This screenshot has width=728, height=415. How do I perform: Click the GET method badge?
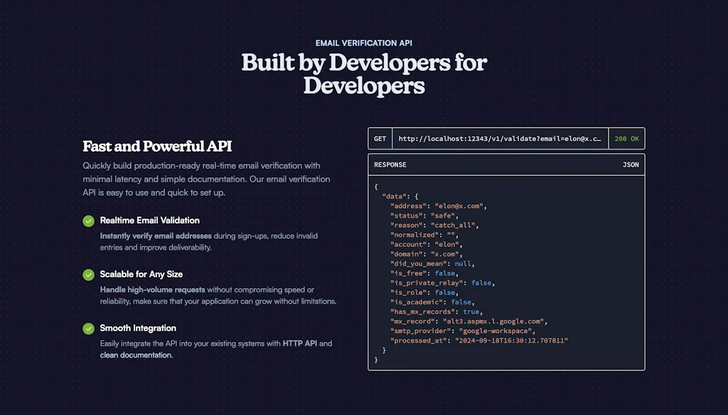379,138
